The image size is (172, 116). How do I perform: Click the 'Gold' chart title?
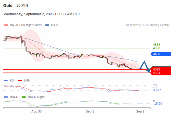(x=8, y=6)
